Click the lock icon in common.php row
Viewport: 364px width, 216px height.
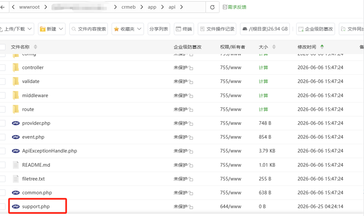[x=191, y=193]
